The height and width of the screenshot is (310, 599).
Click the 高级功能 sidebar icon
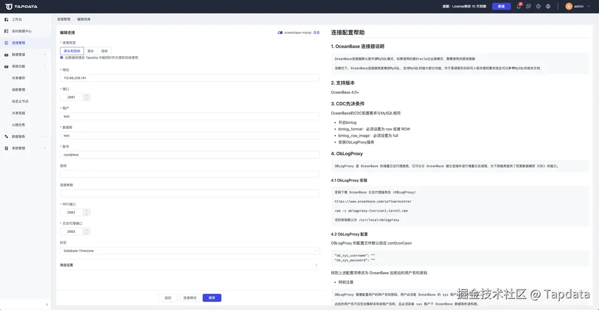point(7,66)
